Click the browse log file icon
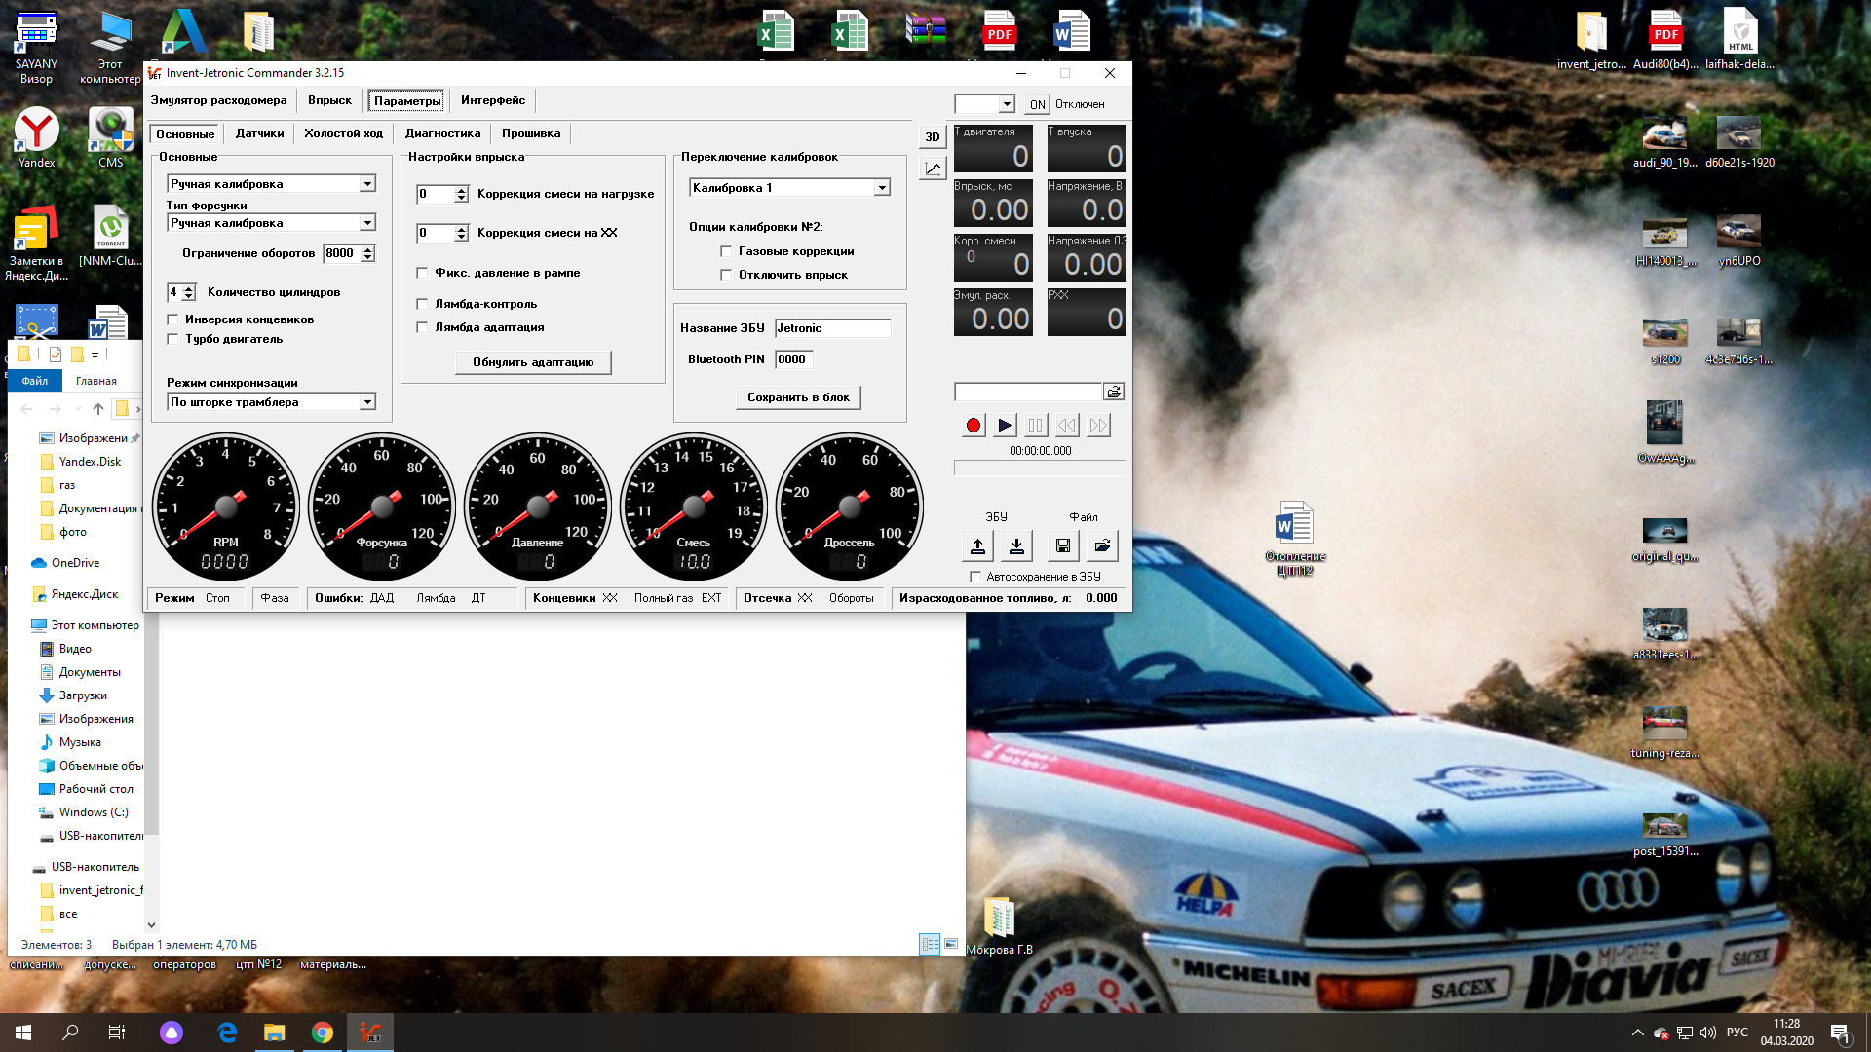The width and height of the screenshot is (1871, 1052). [1114, 392]
